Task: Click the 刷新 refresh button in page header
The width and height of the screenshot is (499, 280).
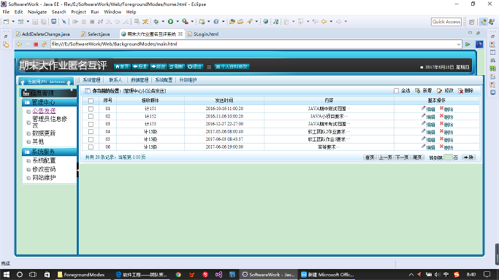Action: click(176, 66)
